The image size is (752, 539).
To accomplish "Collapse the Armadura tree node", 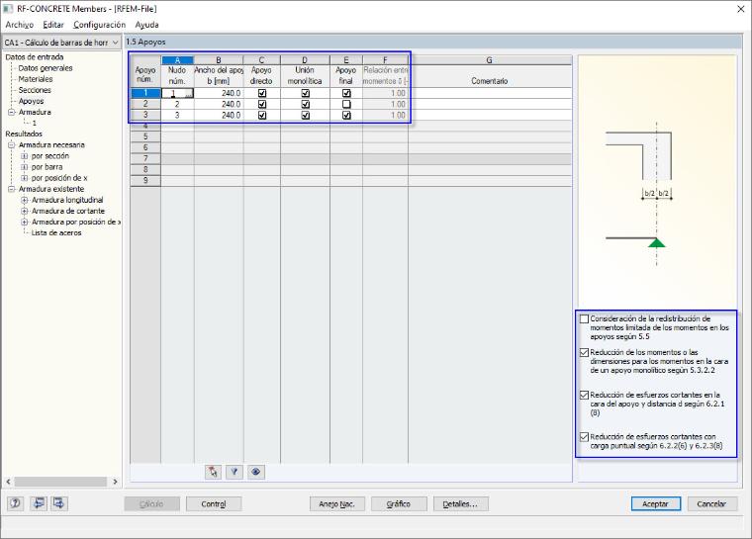I will 12,112.
